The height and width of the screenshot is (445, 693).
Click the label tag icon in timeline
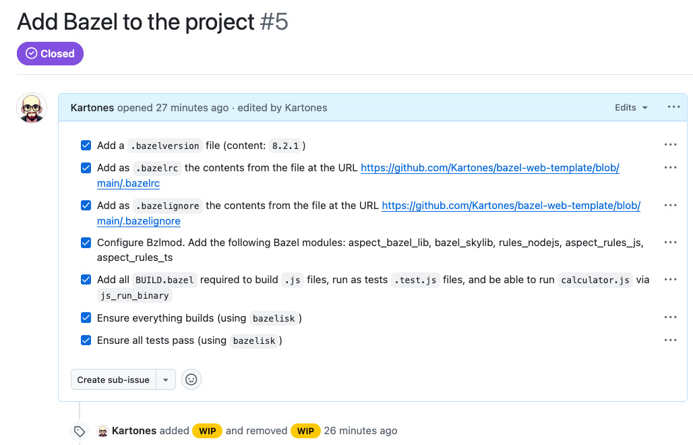click(x=80, y=432)
